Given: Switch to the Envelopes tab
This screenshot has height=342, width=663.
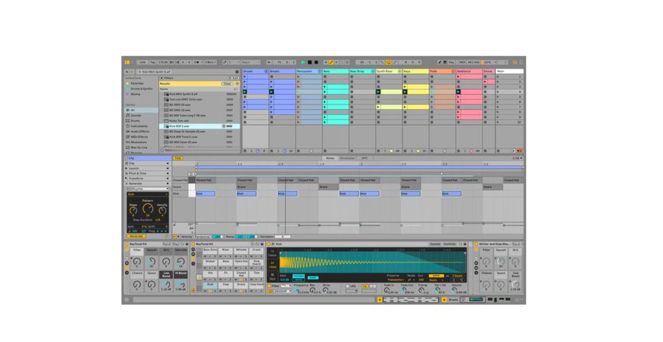Looking at the screenshot, I should [x=347, y=158].
